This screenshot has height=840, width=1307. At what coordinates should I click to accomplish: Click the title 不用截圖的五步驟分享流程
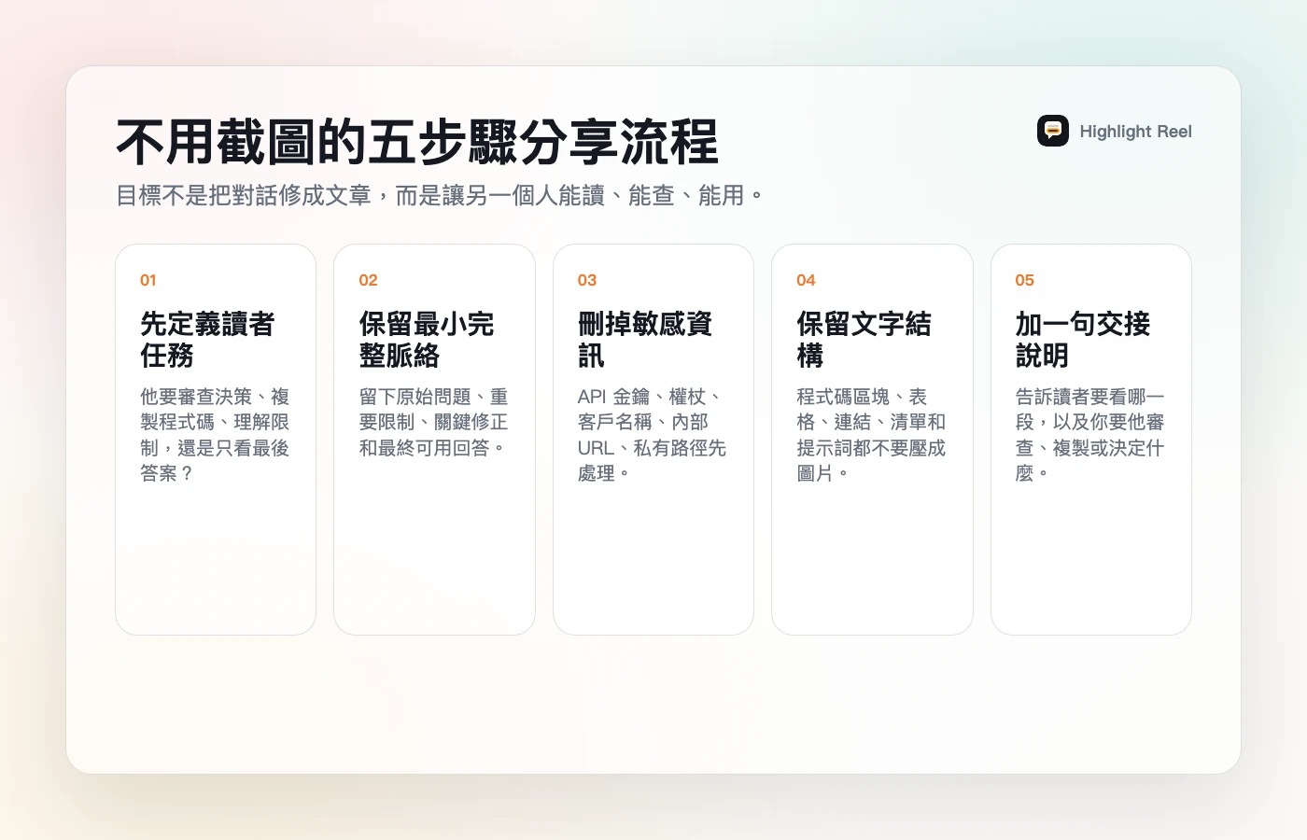pos(417,142)
